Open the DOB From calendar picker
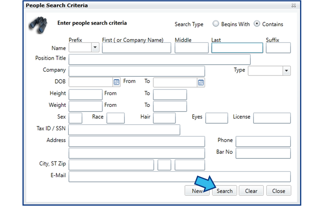 pos(116,82)
